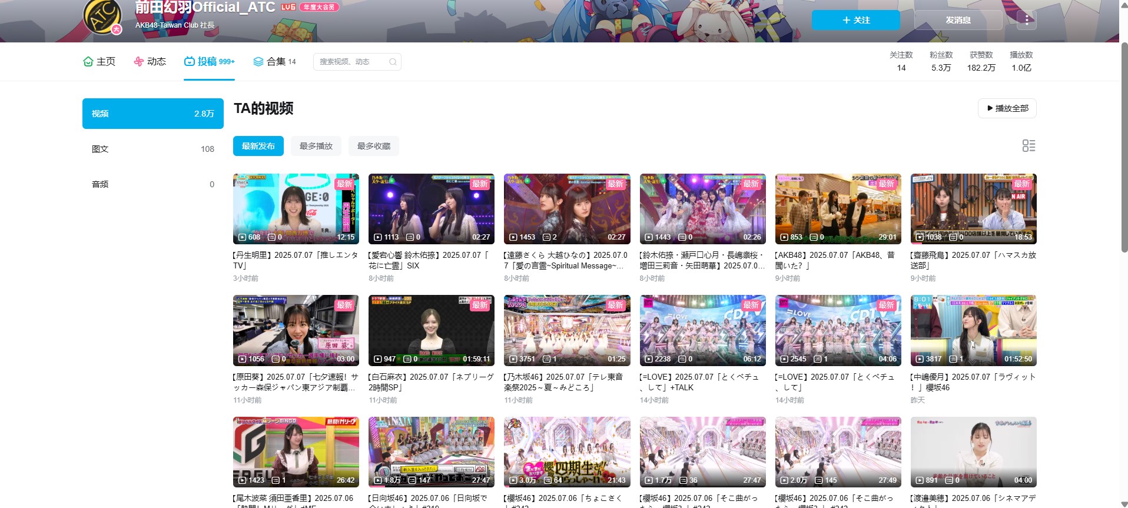Follow the user with 关注 button
1128x508 pixels.
(855, 20)
